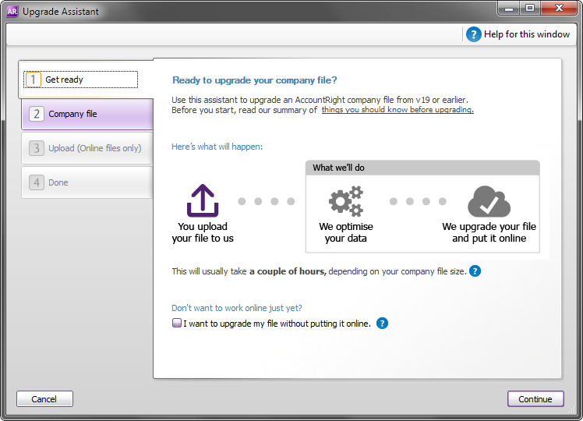This screenshot has height=421, width=583.
Task: Click the Help for this window icon
Action: click(473, 34)
